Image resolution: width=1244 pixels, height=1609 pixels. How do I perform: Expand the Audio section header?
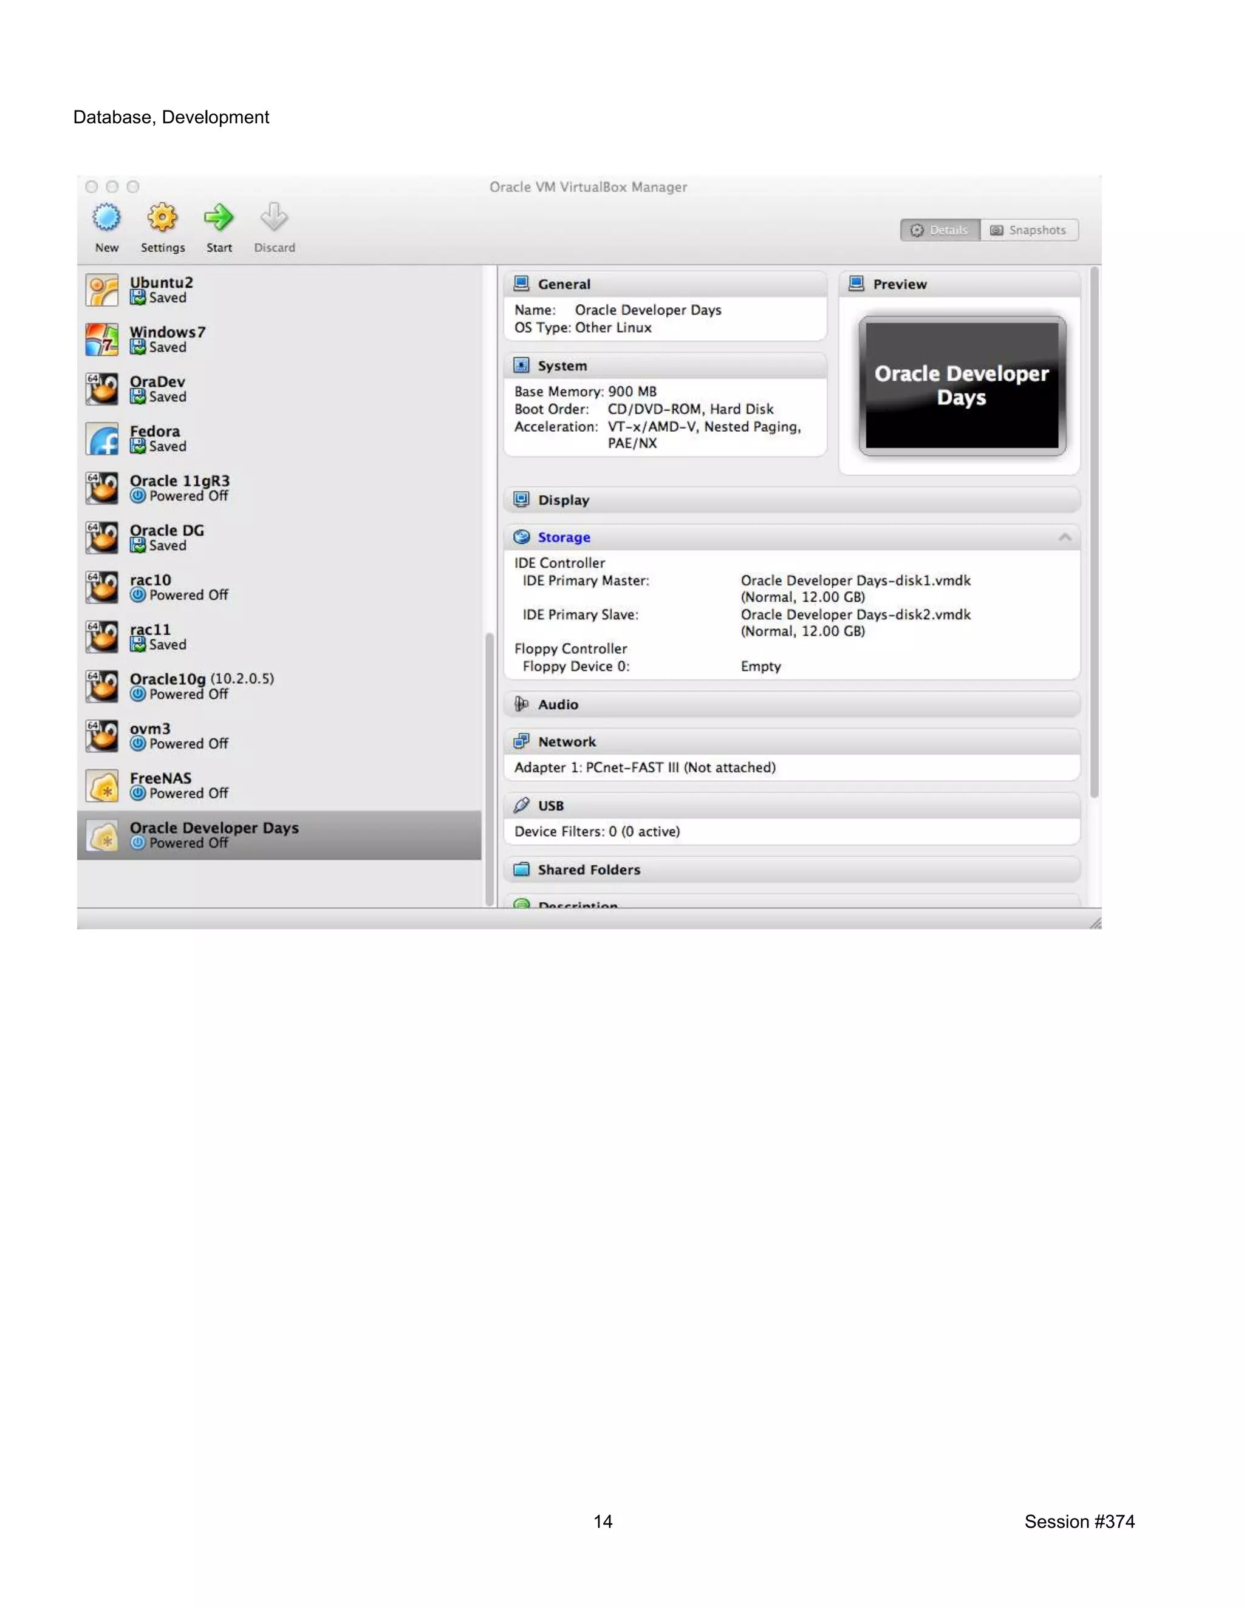click(x=792, y=704)
